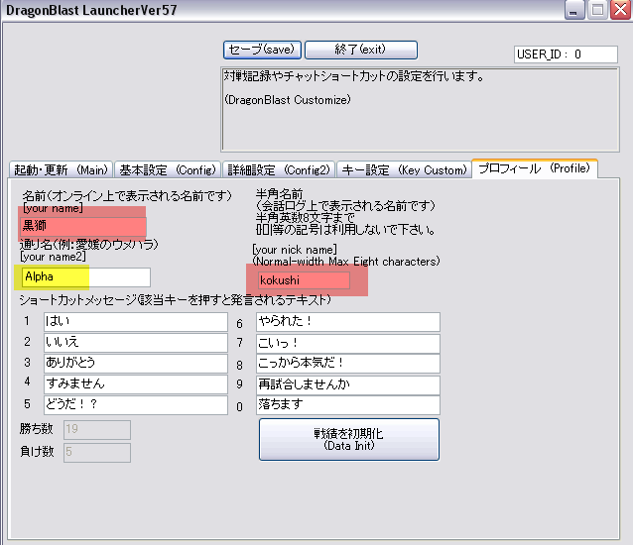Click shortcut message 7 field こいつ！
Image resolution: width=633 pixels, height=545 pixels.
(x=348, y=344)
